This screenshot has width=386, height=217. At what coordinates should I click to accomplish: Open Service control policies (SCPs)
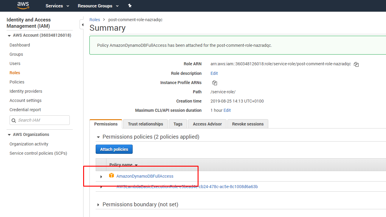(38, 153)
